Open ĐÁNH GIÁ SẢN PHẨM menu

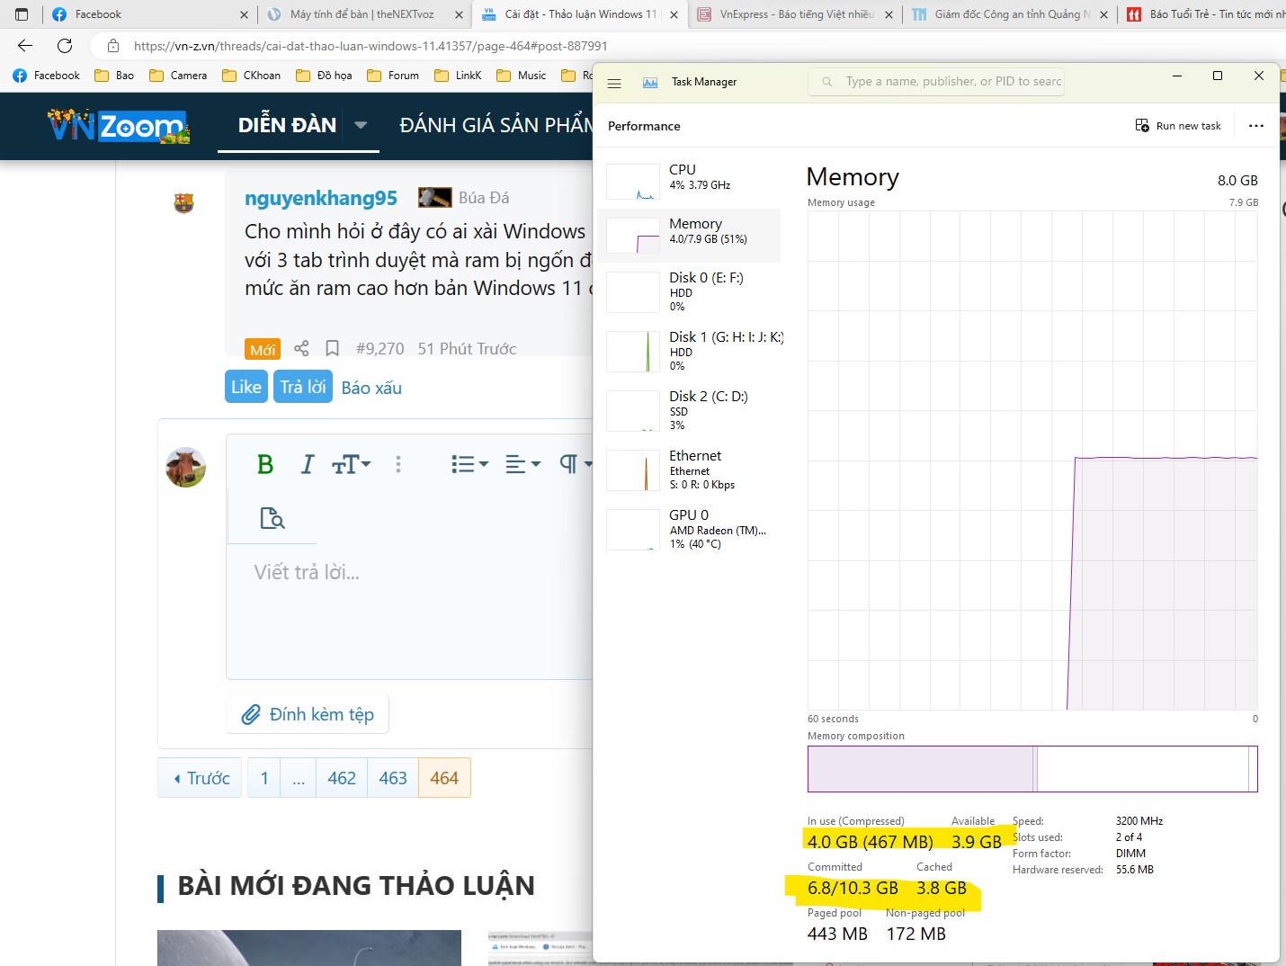click(496, 126)
